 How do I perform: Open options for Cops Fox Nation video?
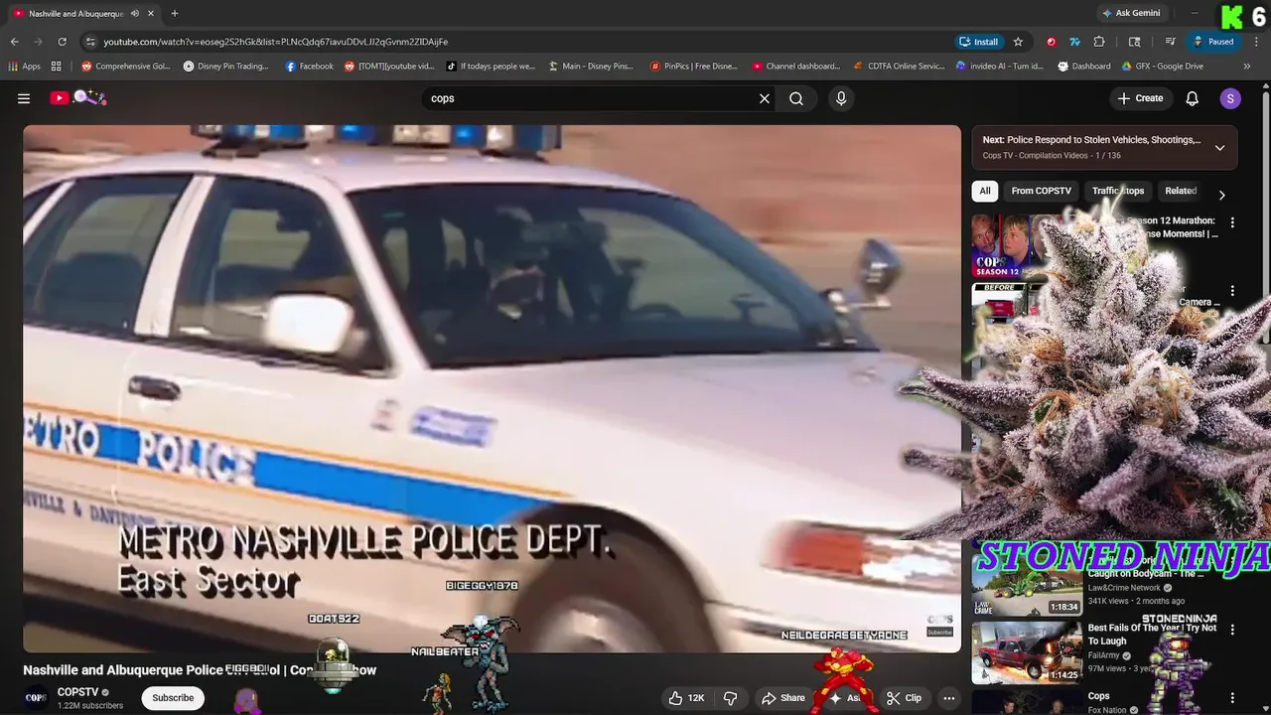click(1232, 698)
